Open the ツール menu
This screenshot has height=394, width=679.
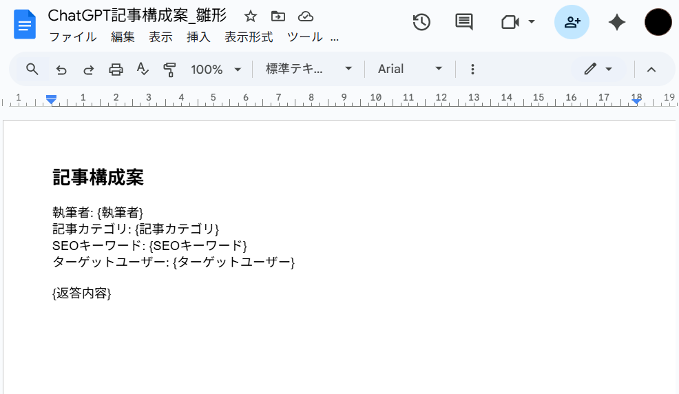305,37
